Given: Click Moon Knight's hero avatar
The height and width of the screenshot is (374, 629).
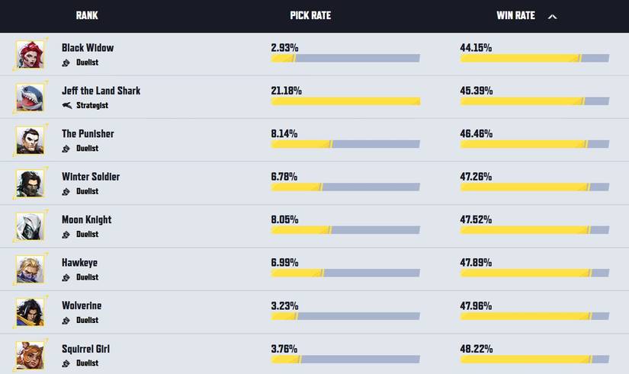Looking at the screenshot, I should (x=30, y=226).
